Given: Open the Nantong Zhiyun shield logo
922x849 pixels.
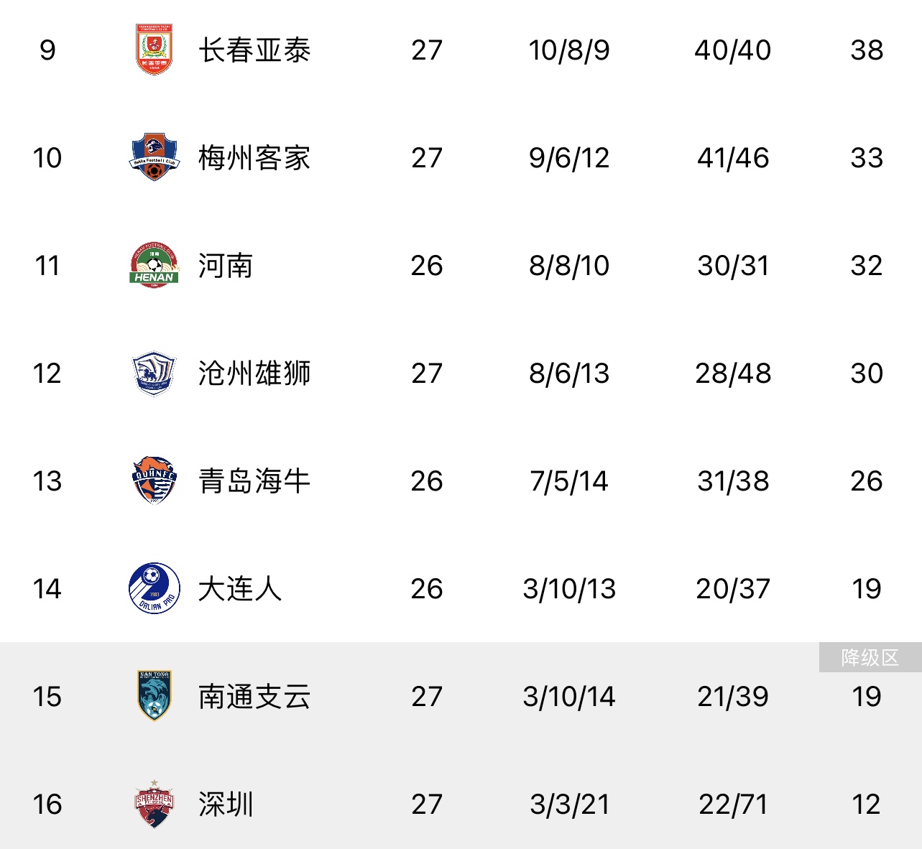Looking at the screenshot, I should [154, 696].
